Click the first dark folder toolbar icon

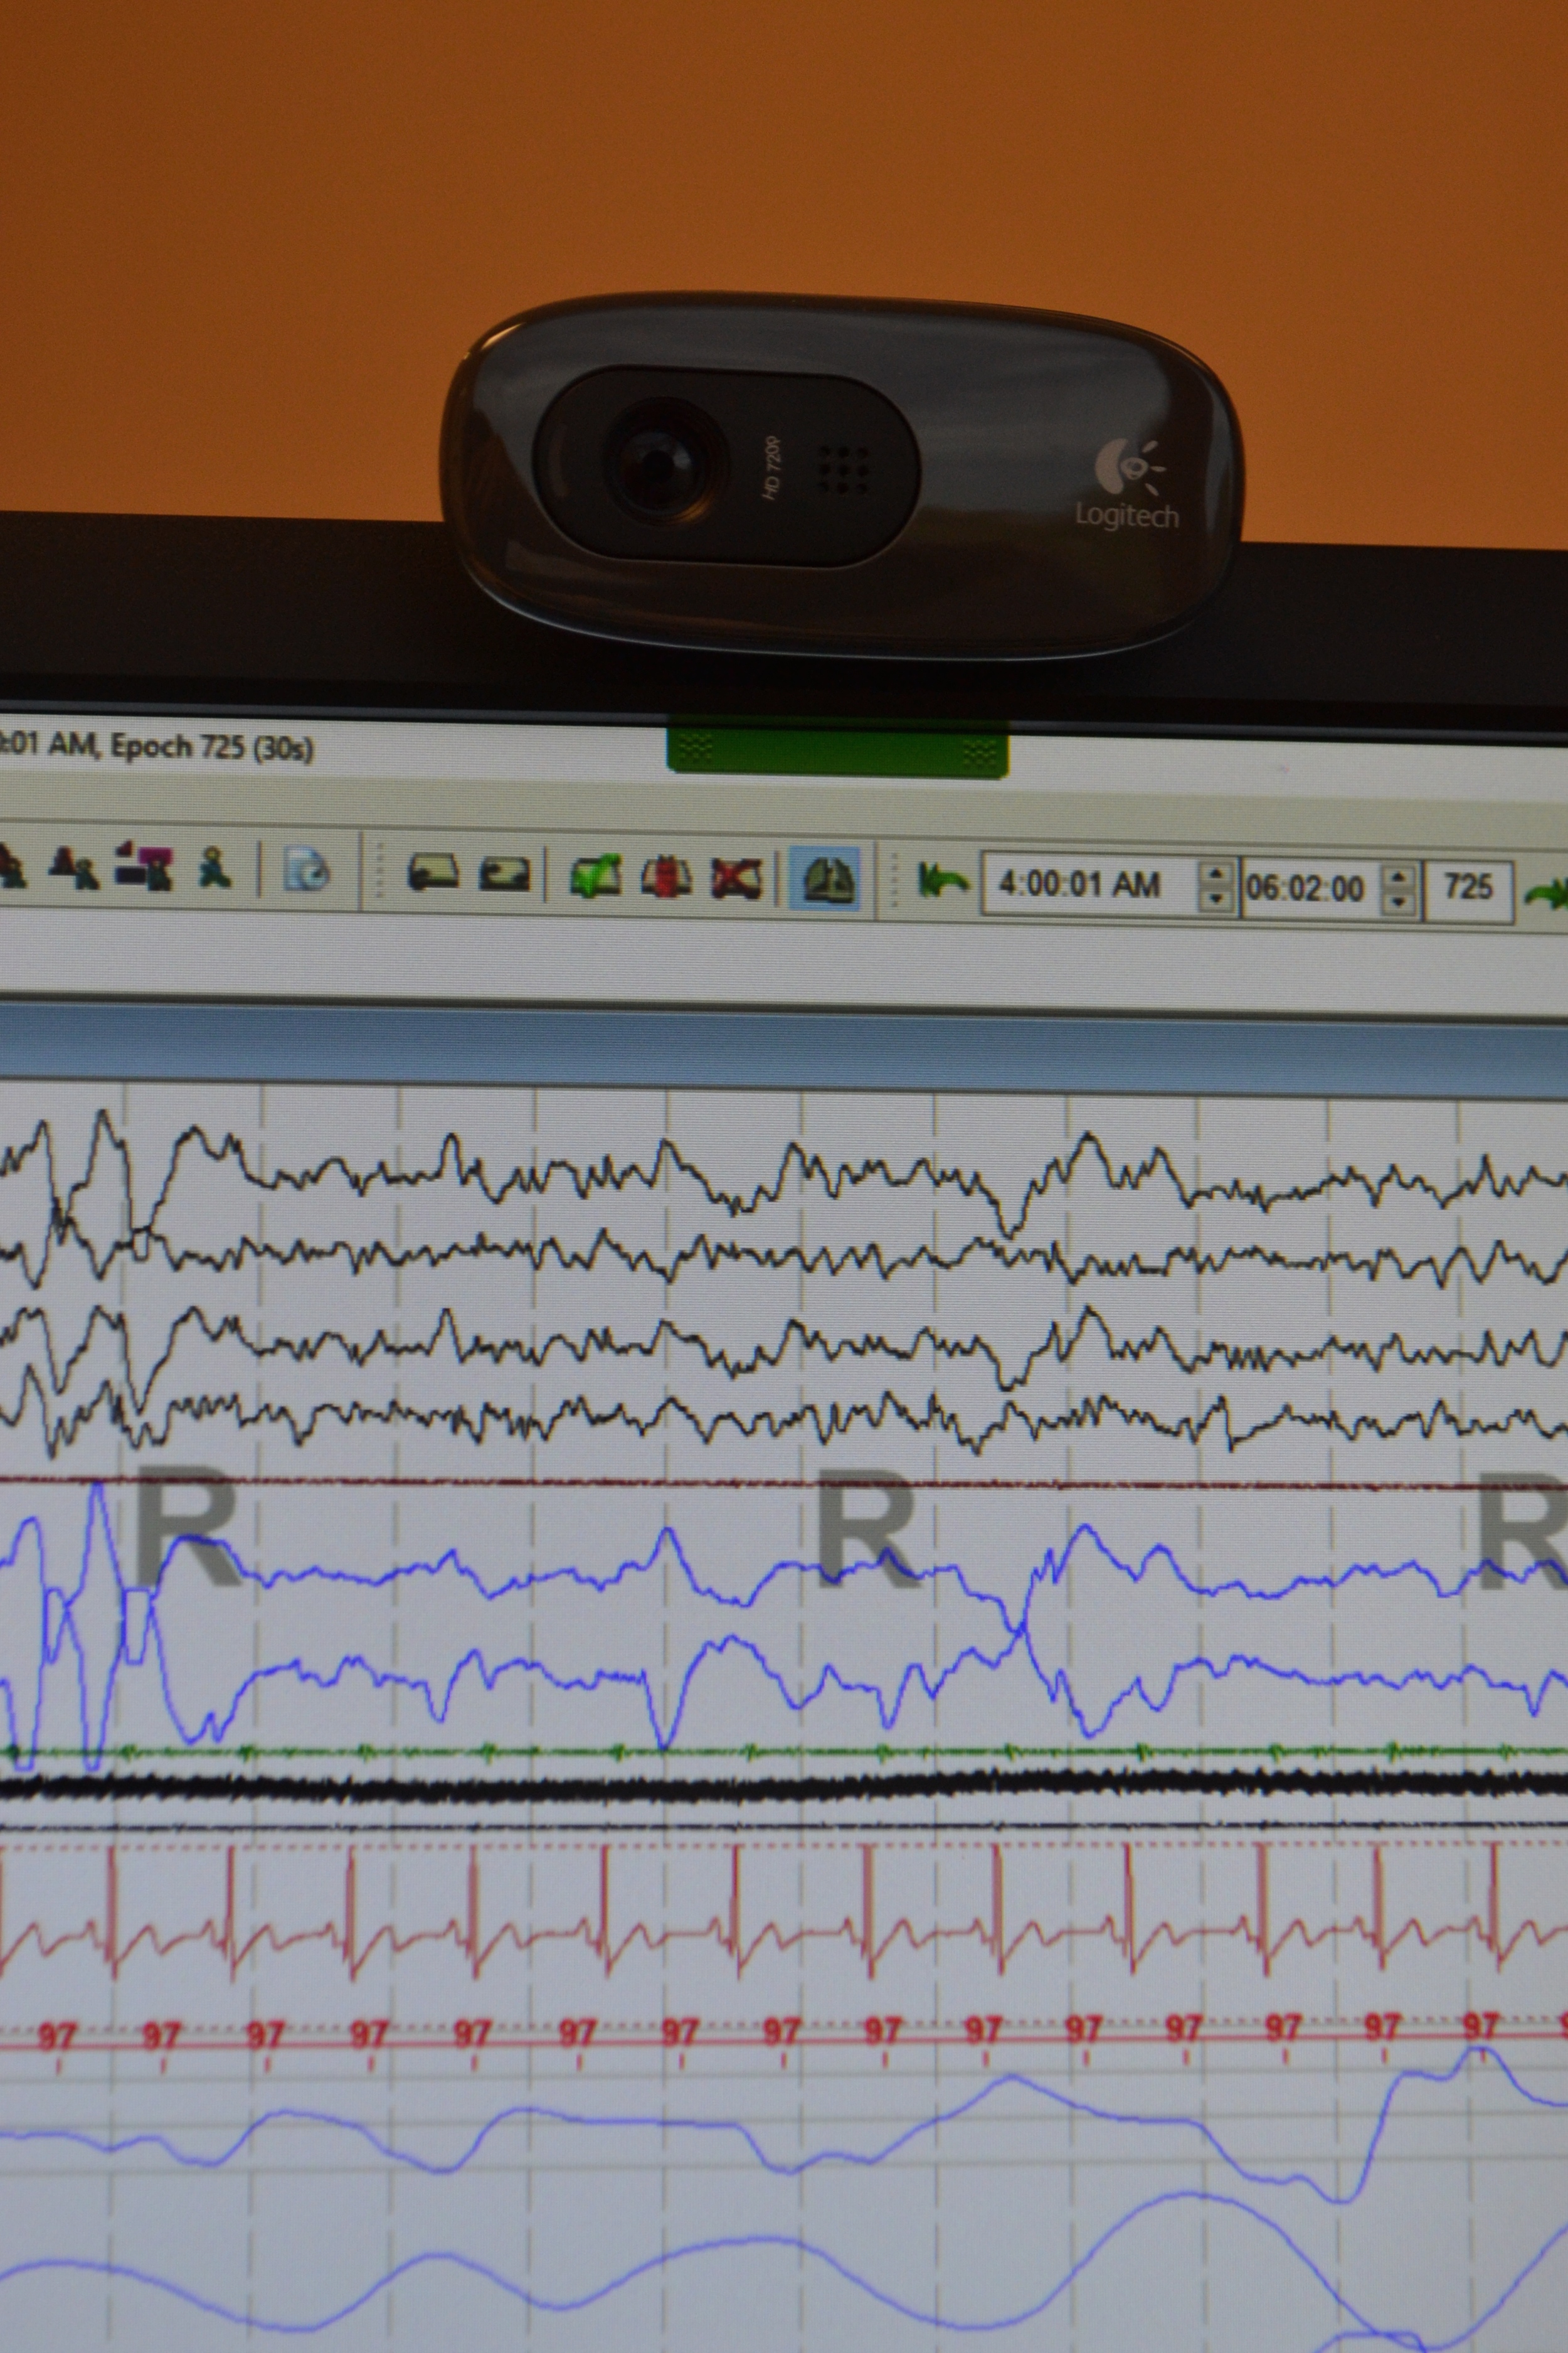coord(433,872)
